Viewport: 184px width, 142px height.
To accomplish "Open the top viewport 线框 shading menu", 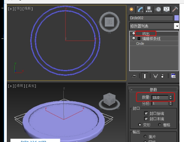I will (28, 9).
